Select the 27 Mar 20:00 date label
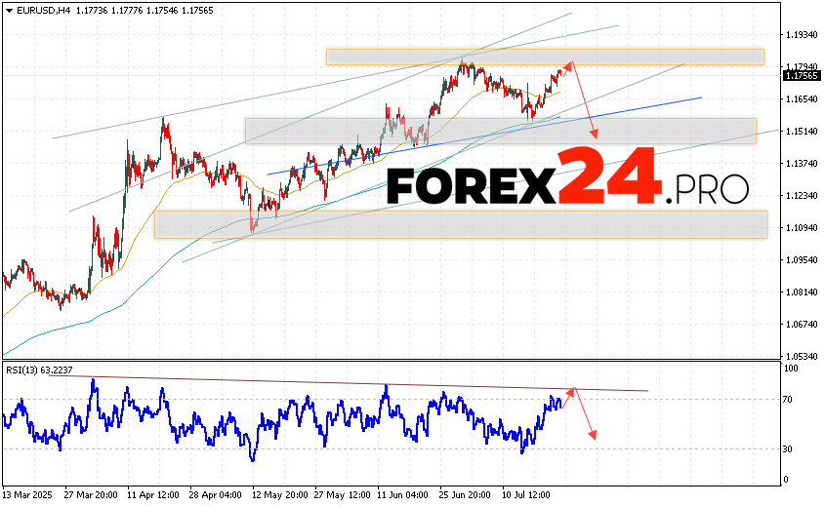Viewport: 825px width, 506px height. [x=91, y=495]
